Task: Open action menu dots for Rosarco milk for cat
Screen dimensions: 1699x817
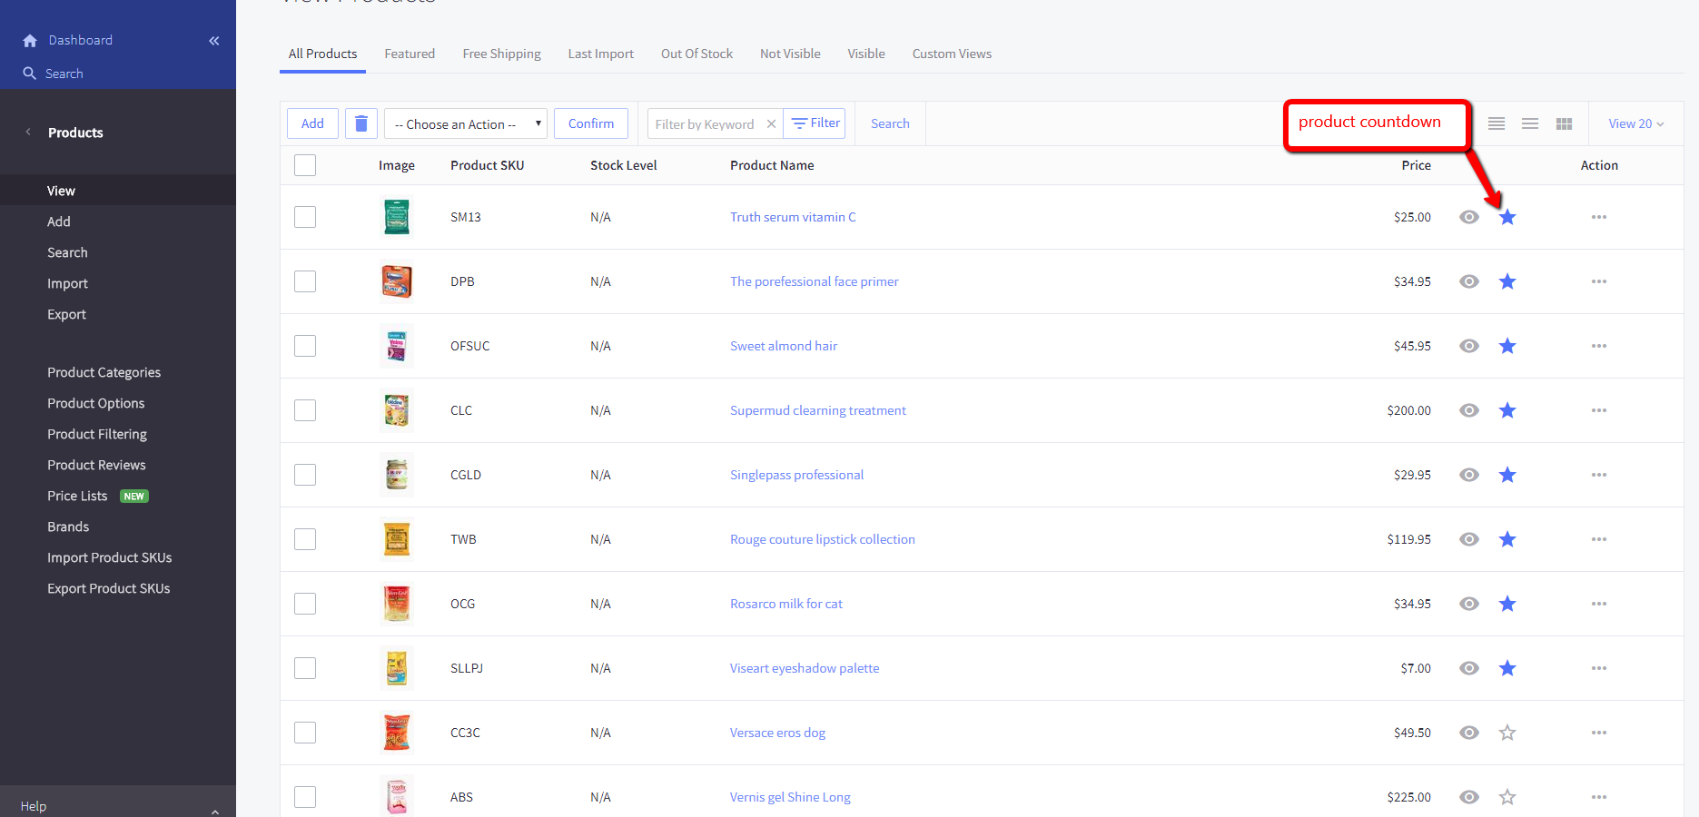Action: pyautogui.click(x=1599, y=604)
